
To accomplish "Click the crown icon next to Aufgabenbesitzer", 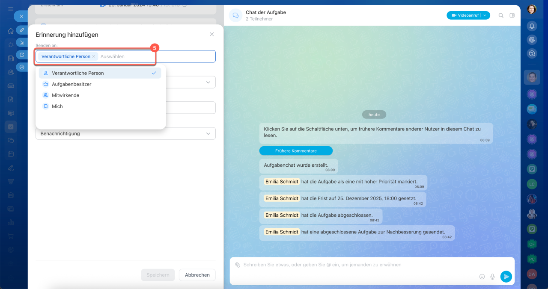I will [46, 84].
